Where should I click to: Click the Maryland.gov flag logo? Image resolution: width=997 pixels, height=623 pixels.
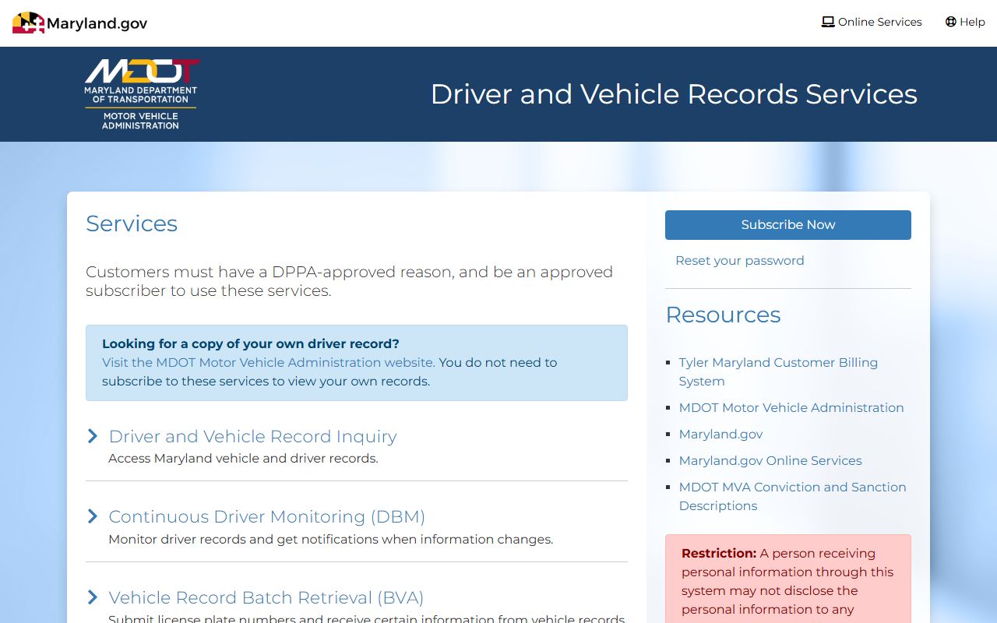tap(28, 23)
